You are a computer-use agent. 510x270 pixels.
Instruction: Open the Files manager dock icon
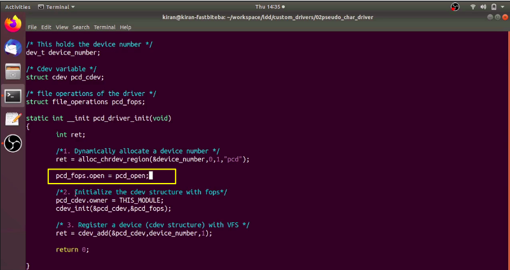tap(13, 72)
